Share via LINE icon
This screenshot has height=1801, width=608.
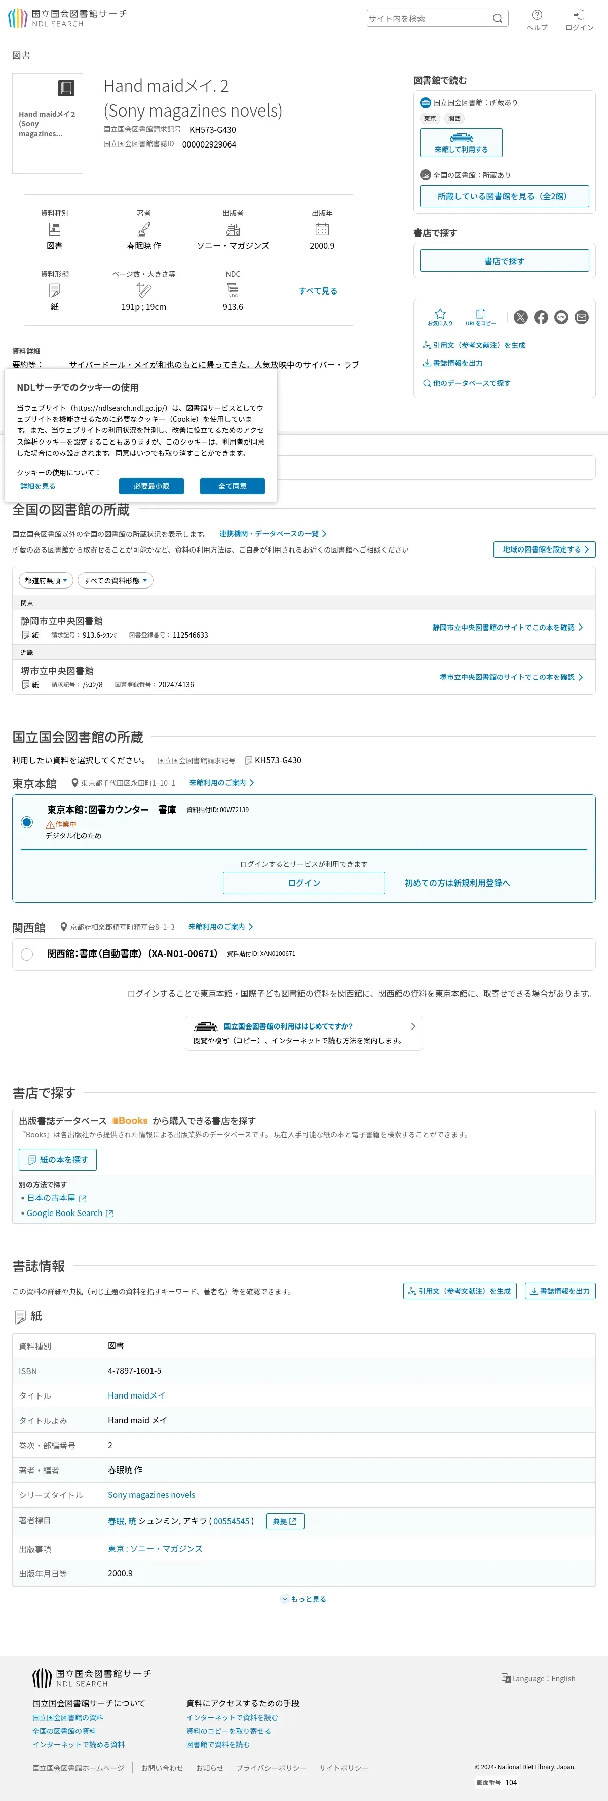click(561, 317)
